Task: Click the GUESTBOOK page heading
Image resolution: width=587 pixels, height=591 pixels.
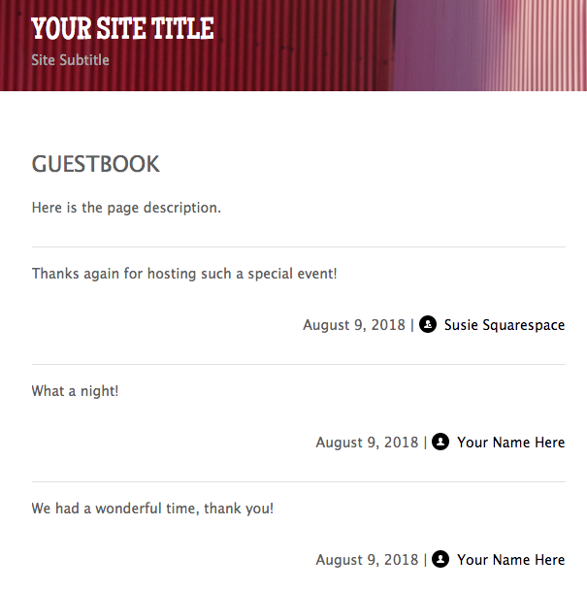Action: click(96, 164)
